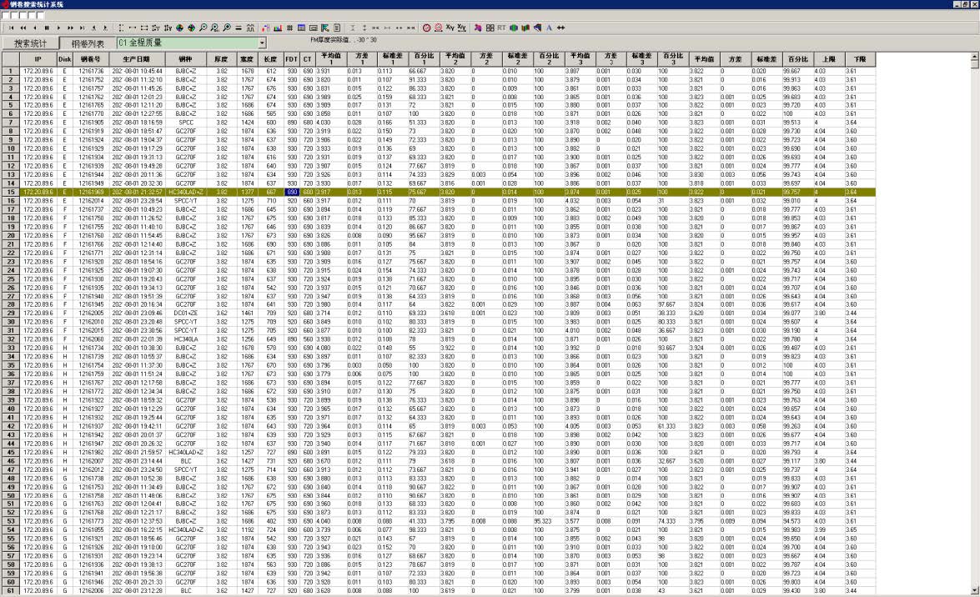Switch to the 搜索统计 tab

30,43
